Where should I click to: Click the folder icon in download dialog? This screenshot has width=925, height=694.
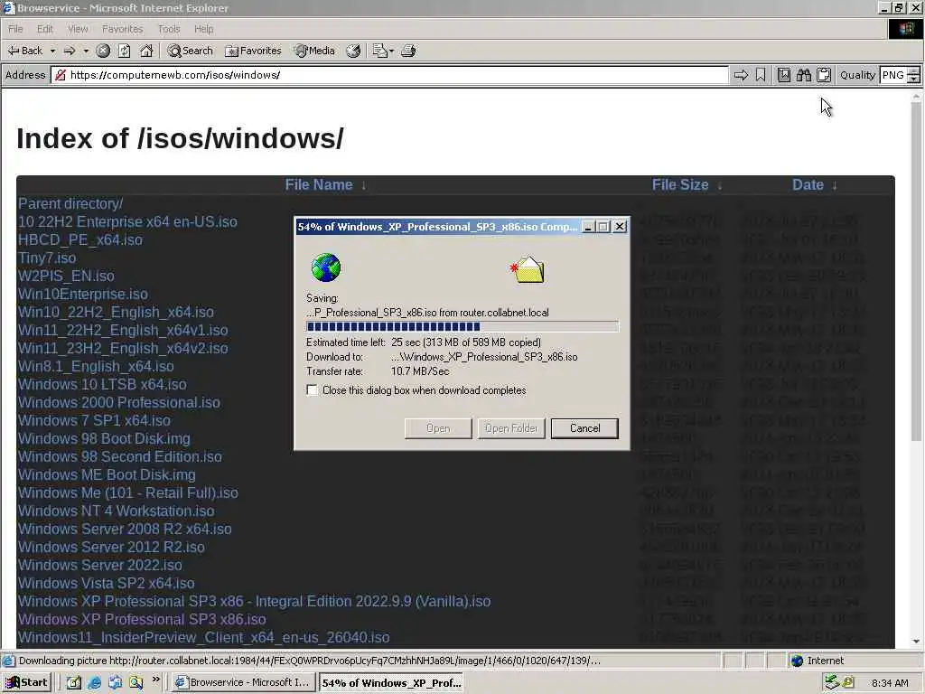(x=528, y=269)
